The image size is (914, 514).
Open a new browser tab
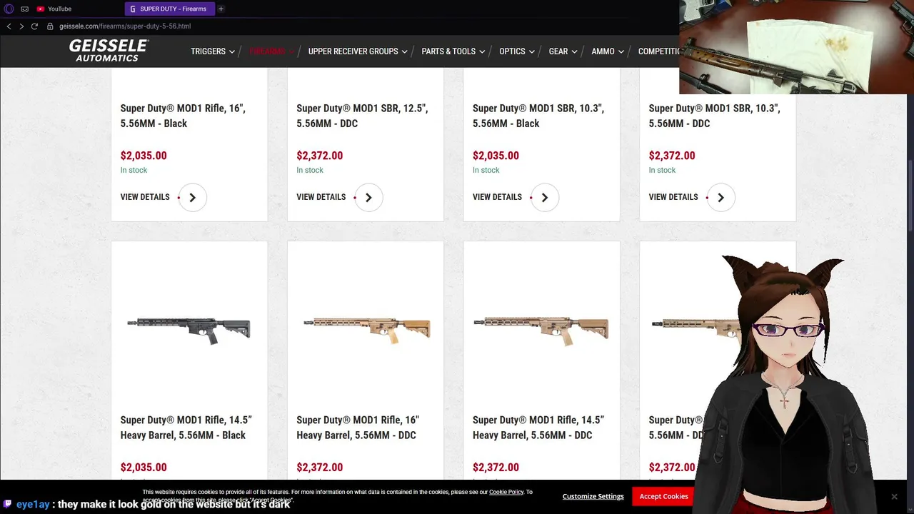click(221, 9)
